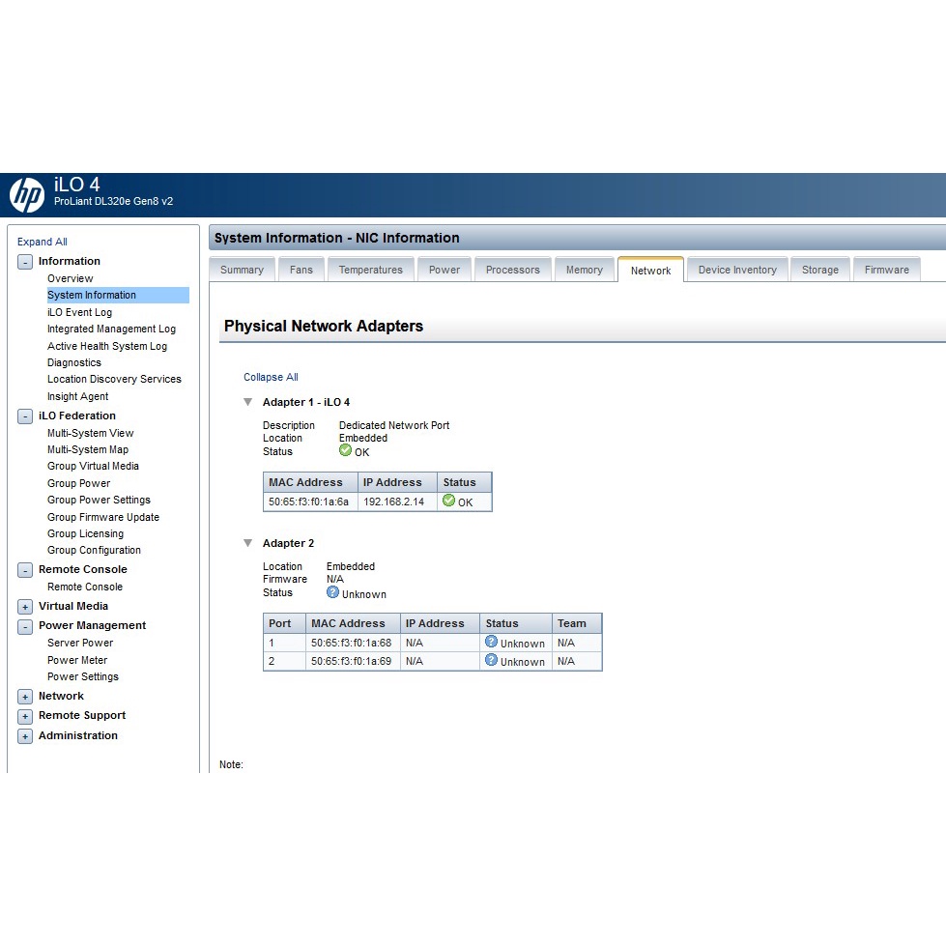Click the Unknown status icon in Port 2 row

492,660
